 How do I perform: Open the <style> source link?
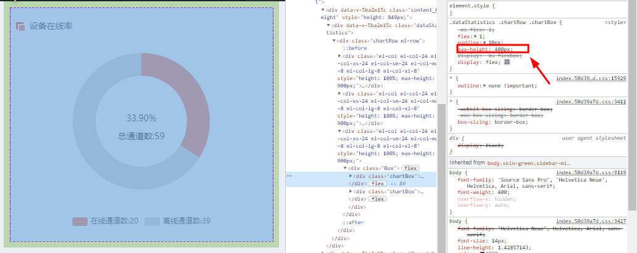[615, 23]
